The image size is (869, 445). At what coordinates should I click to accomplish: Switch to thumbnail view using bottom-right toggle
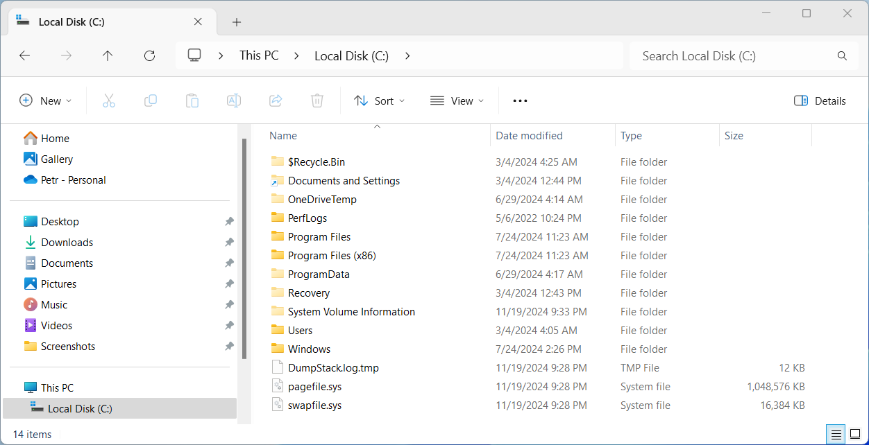coord(857,434)
